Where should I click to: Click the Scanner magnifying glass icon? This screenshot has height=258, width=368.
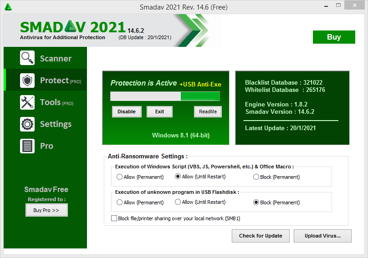pyautogui.click(x=27, y=58)
